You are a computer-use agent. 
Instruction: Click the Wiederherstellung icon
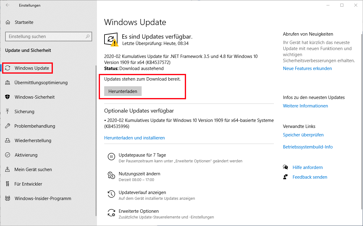(8, 141)
